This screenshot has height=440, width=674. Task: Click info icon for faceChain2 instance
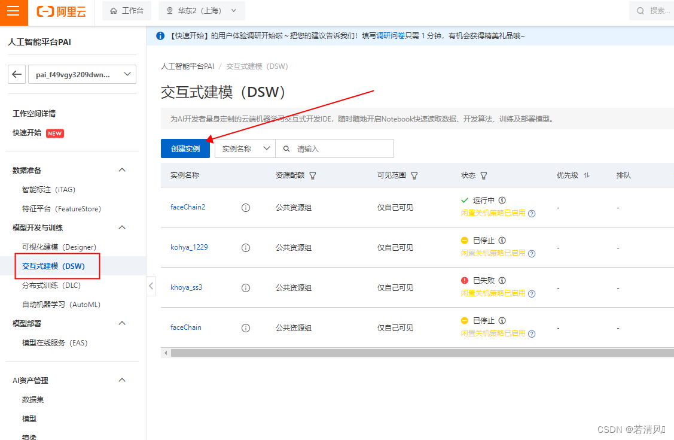(x=245, y=208)
